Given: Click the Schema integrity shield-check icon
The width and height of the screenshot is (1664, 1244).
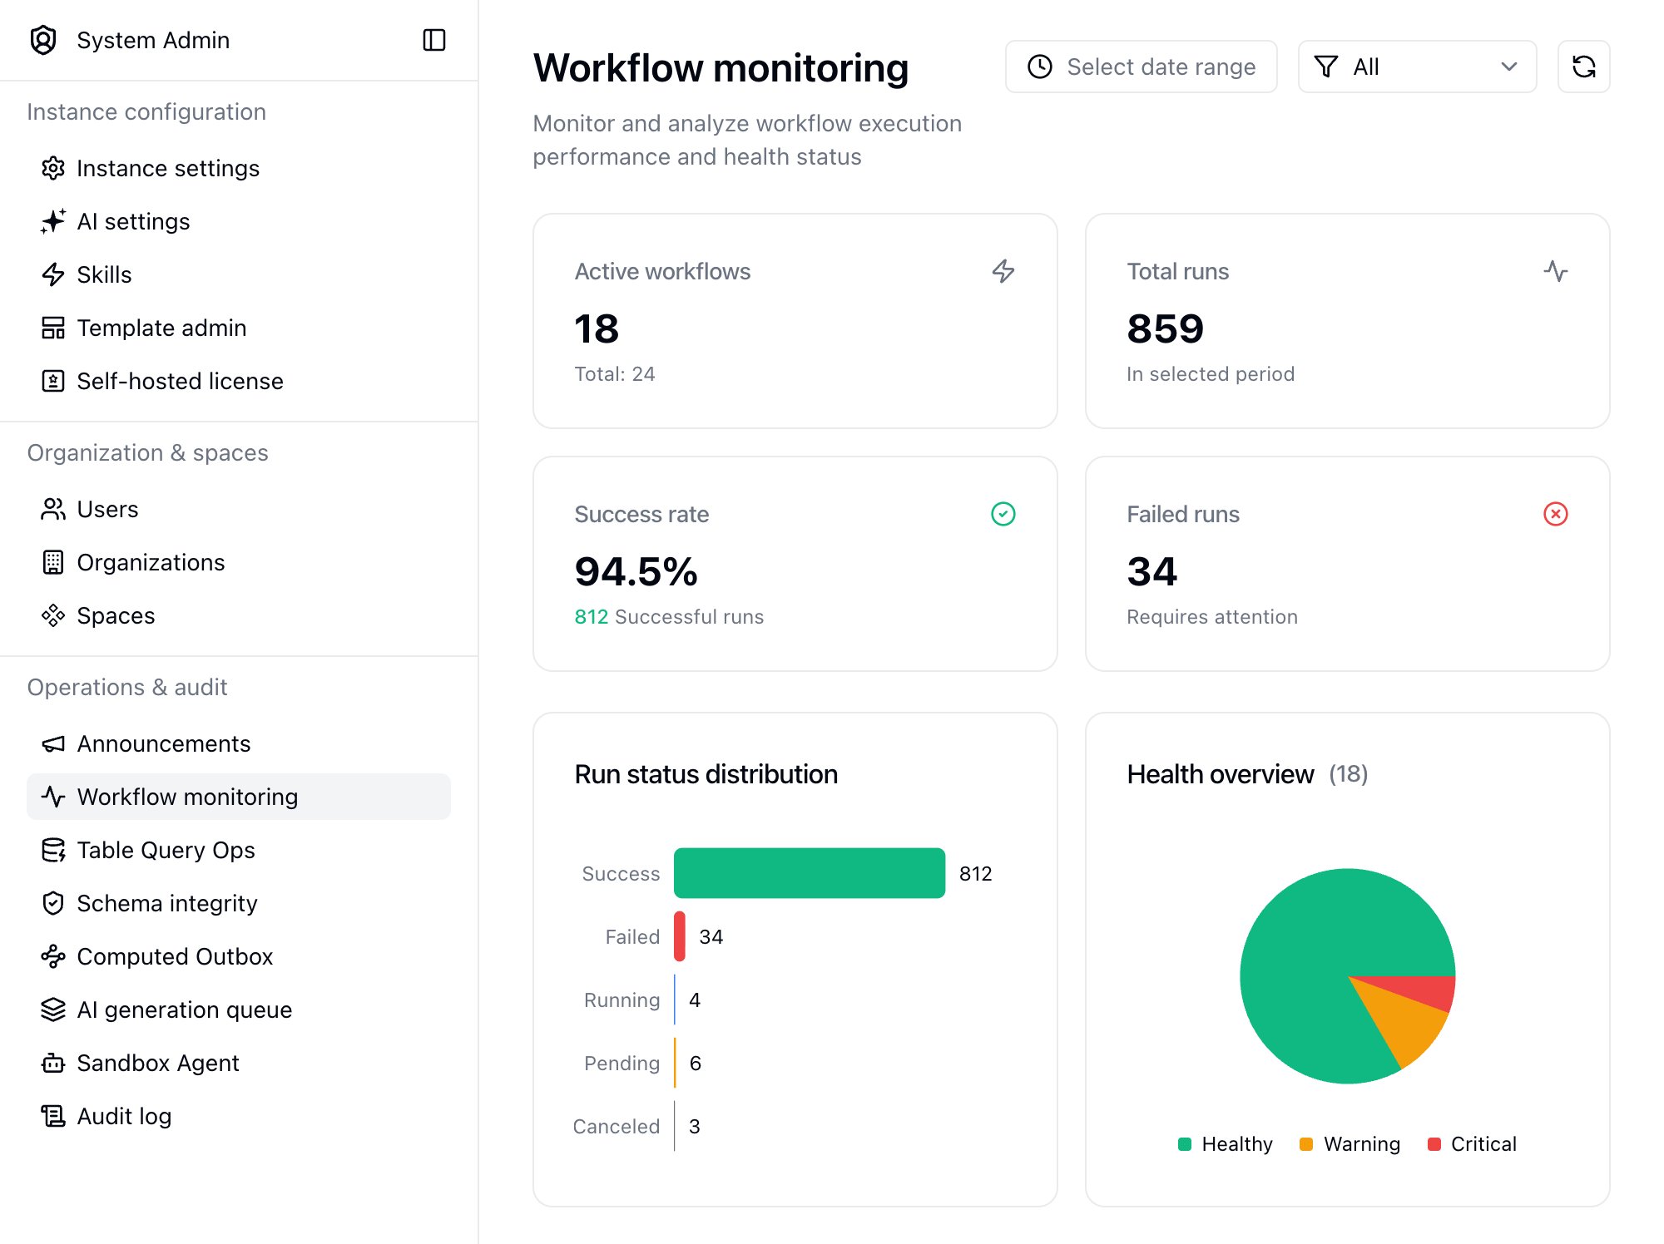Looking at the screenshot, I should pos(53,903).
